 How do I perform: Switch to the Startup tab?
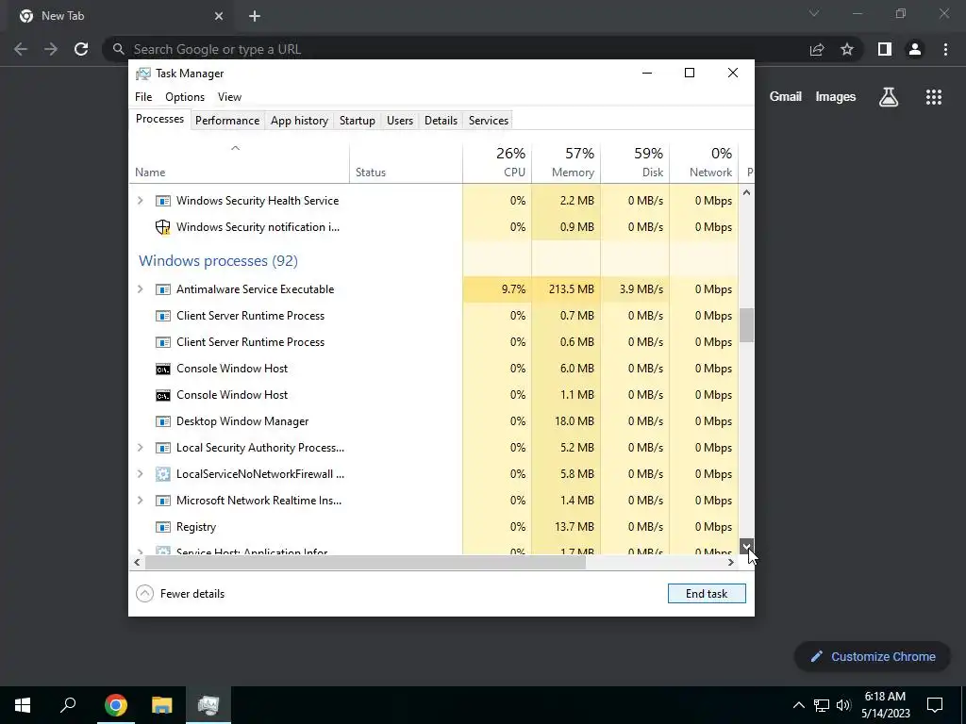[x=358, y=121]
